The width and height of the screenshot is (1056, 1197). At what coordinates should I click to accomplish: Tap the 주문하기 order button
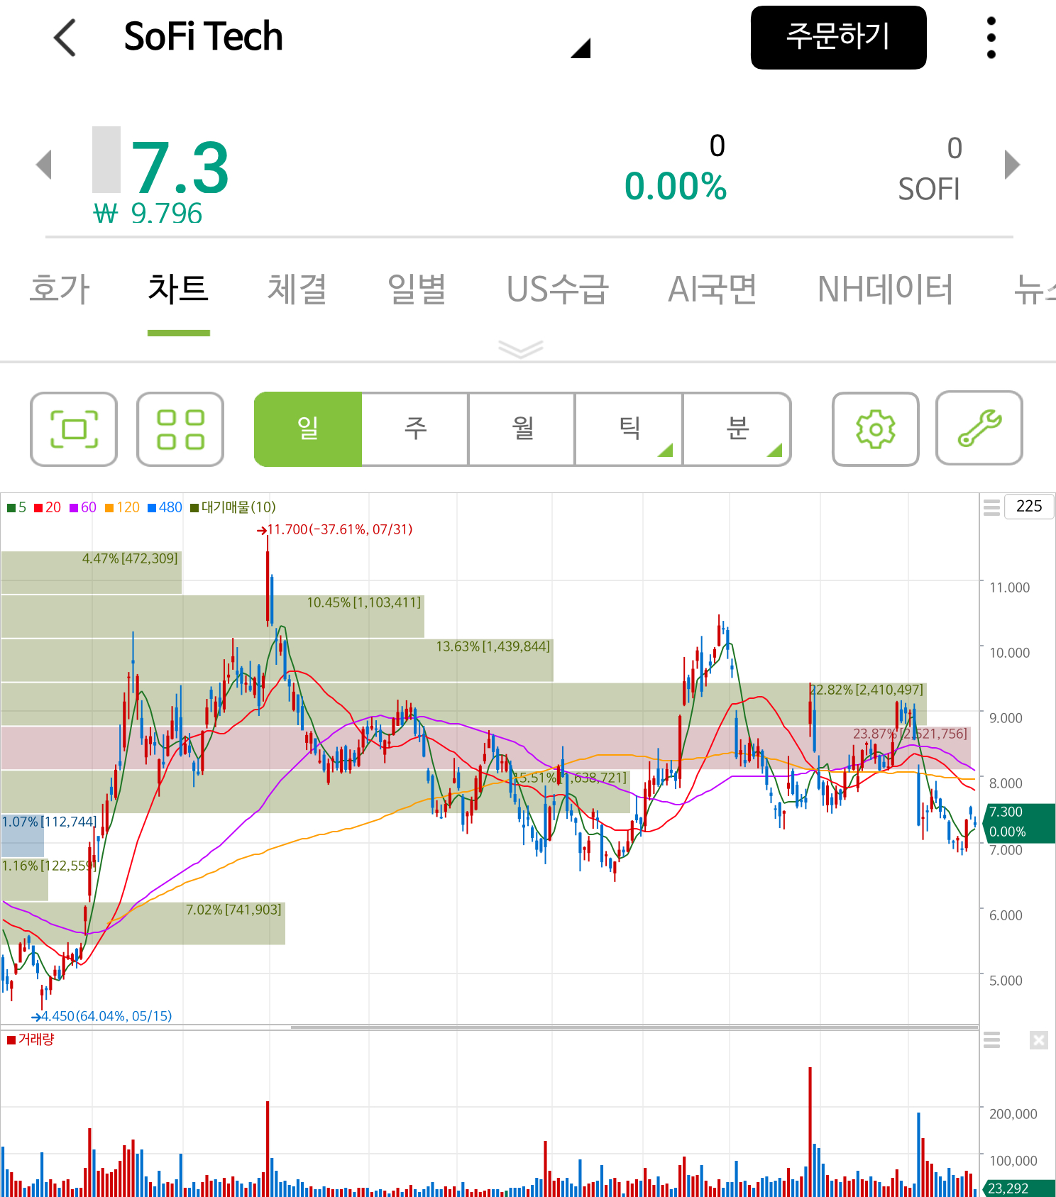[838, 38]
